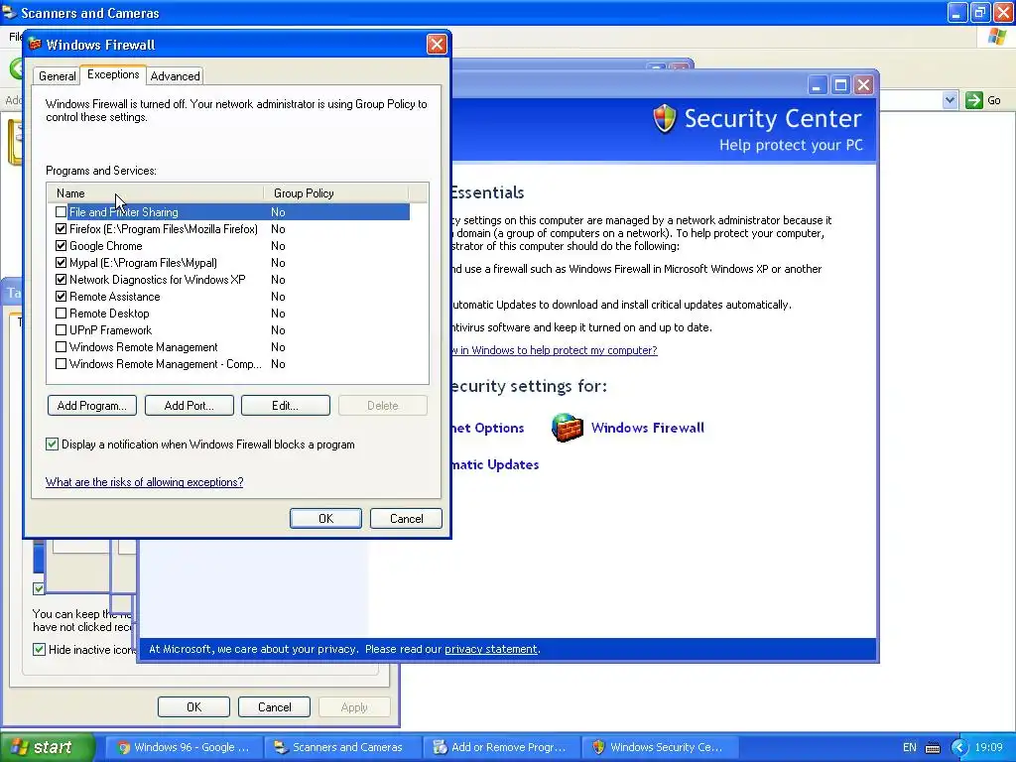Open the address bar dropdown arrow
Viewport: 1016px width, 762px height.
(x=950, y=100)
